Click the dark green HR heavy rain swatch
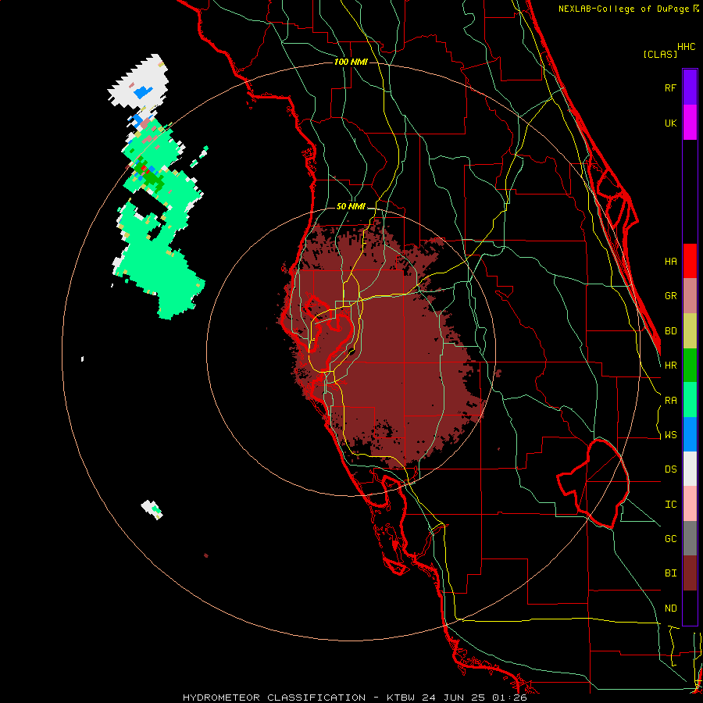The width and height of the screenshot is (703, 703). (690, 366)
